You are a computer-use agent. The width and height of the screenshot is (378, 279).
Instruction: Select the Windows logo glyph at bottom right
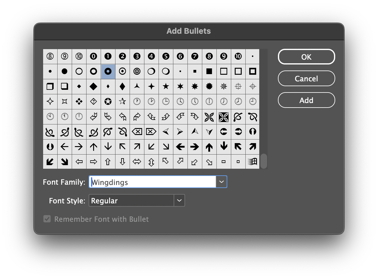253,162
